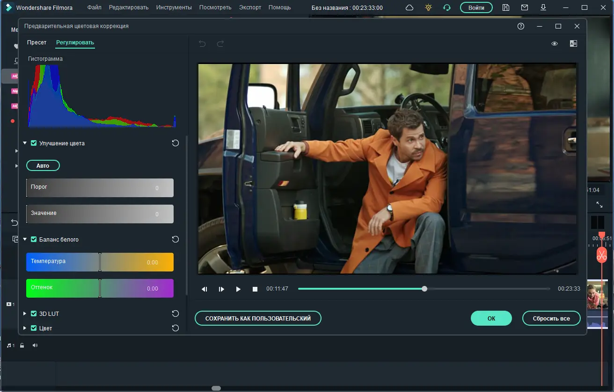Click the Авто button

(43, 165)
